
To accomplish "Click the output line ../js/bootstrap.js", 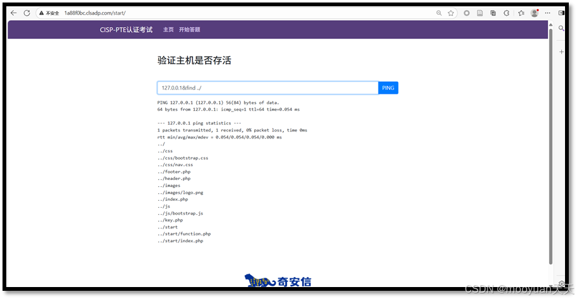I will 180,213.
